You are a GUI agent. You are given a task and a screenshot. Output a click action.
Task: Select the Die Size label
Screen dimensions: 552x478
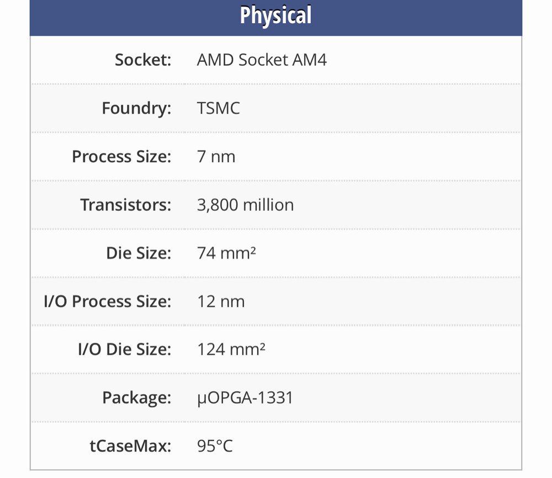(139, 253)
